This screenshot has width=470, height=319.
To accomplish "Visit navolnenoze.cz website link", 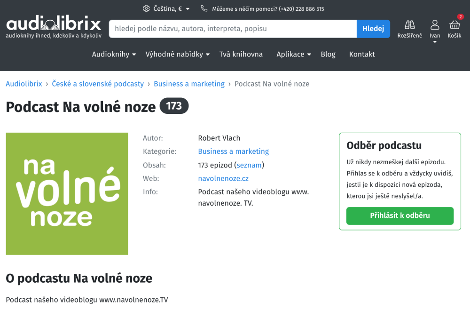I will click(x=223, y=179).
